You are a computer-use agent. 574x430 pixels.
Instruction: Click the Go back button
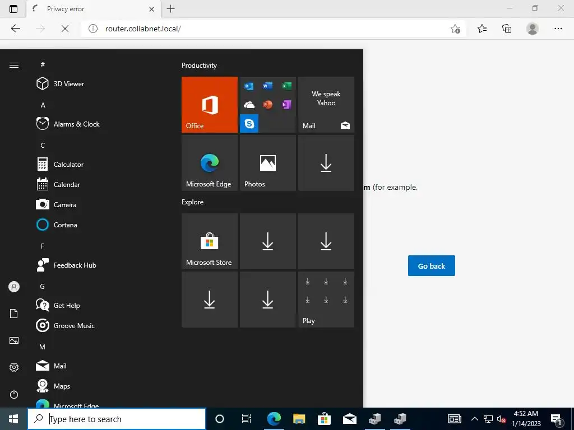click(431, 266)
